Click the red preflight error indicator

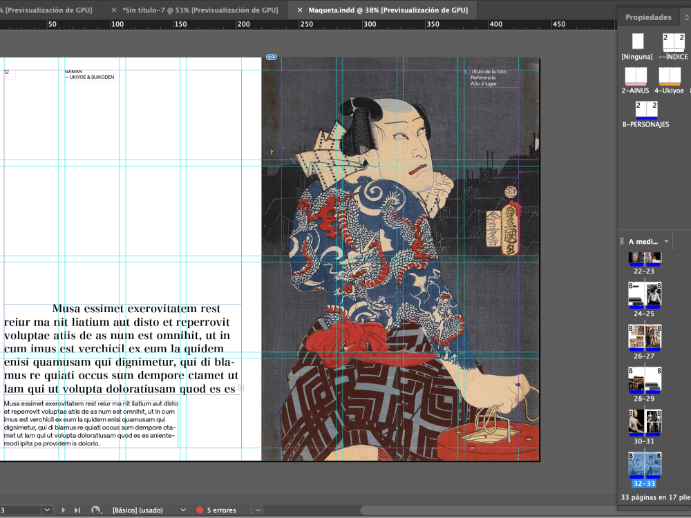coord(200,510)
